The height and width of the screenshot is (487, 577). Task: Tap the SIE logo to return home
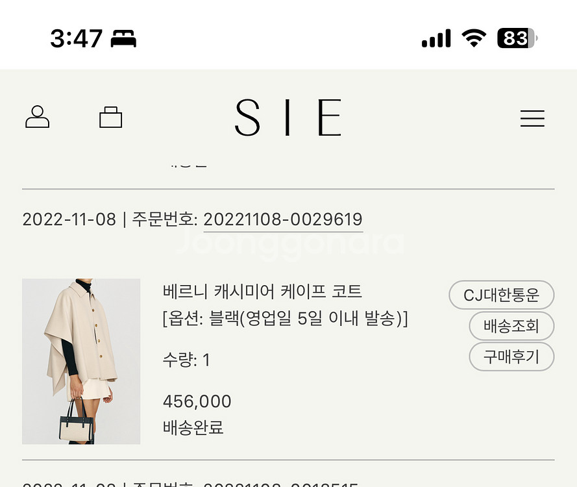coord(289,117)
